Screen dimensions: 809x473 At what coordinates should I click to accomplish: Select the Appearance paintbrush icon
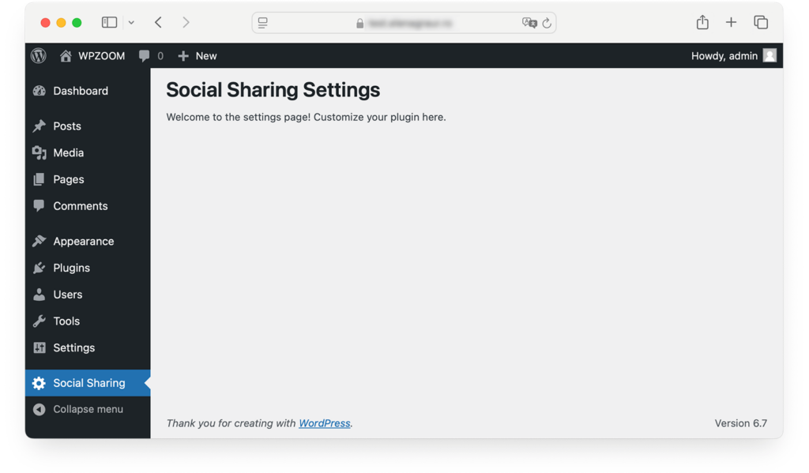(40, 241)
